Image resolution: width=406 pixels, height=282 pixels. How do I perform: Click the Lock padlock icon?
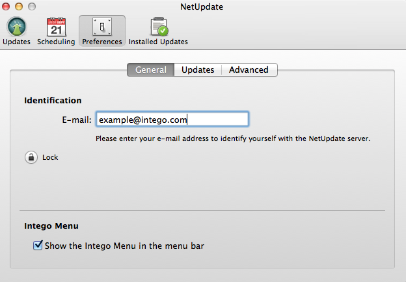[31, 157]
